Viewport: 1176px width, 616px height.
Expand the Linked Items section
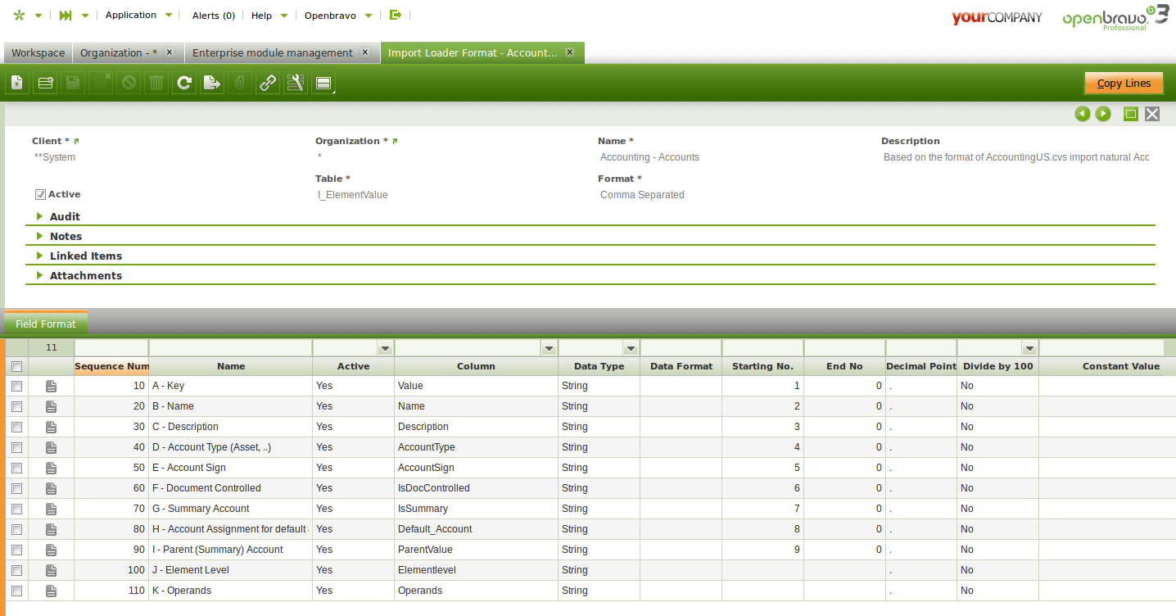pos(85,256)
